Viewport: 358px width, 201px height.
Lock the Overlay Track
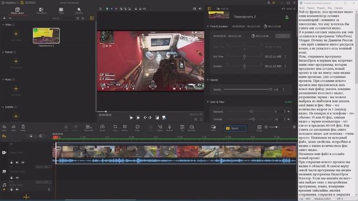(x=11, y=178)
